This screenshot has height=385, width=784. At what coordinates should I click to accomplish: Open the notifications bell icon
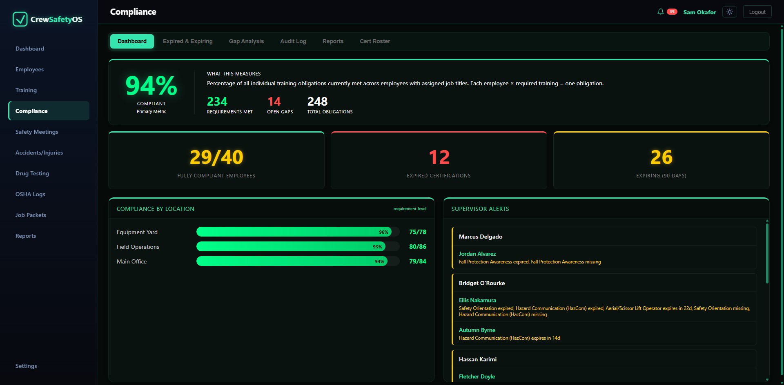tap(660, 12)
